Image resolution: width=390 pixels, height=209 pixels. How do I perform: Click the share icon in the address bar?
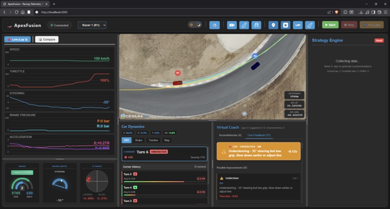point(330,12)
